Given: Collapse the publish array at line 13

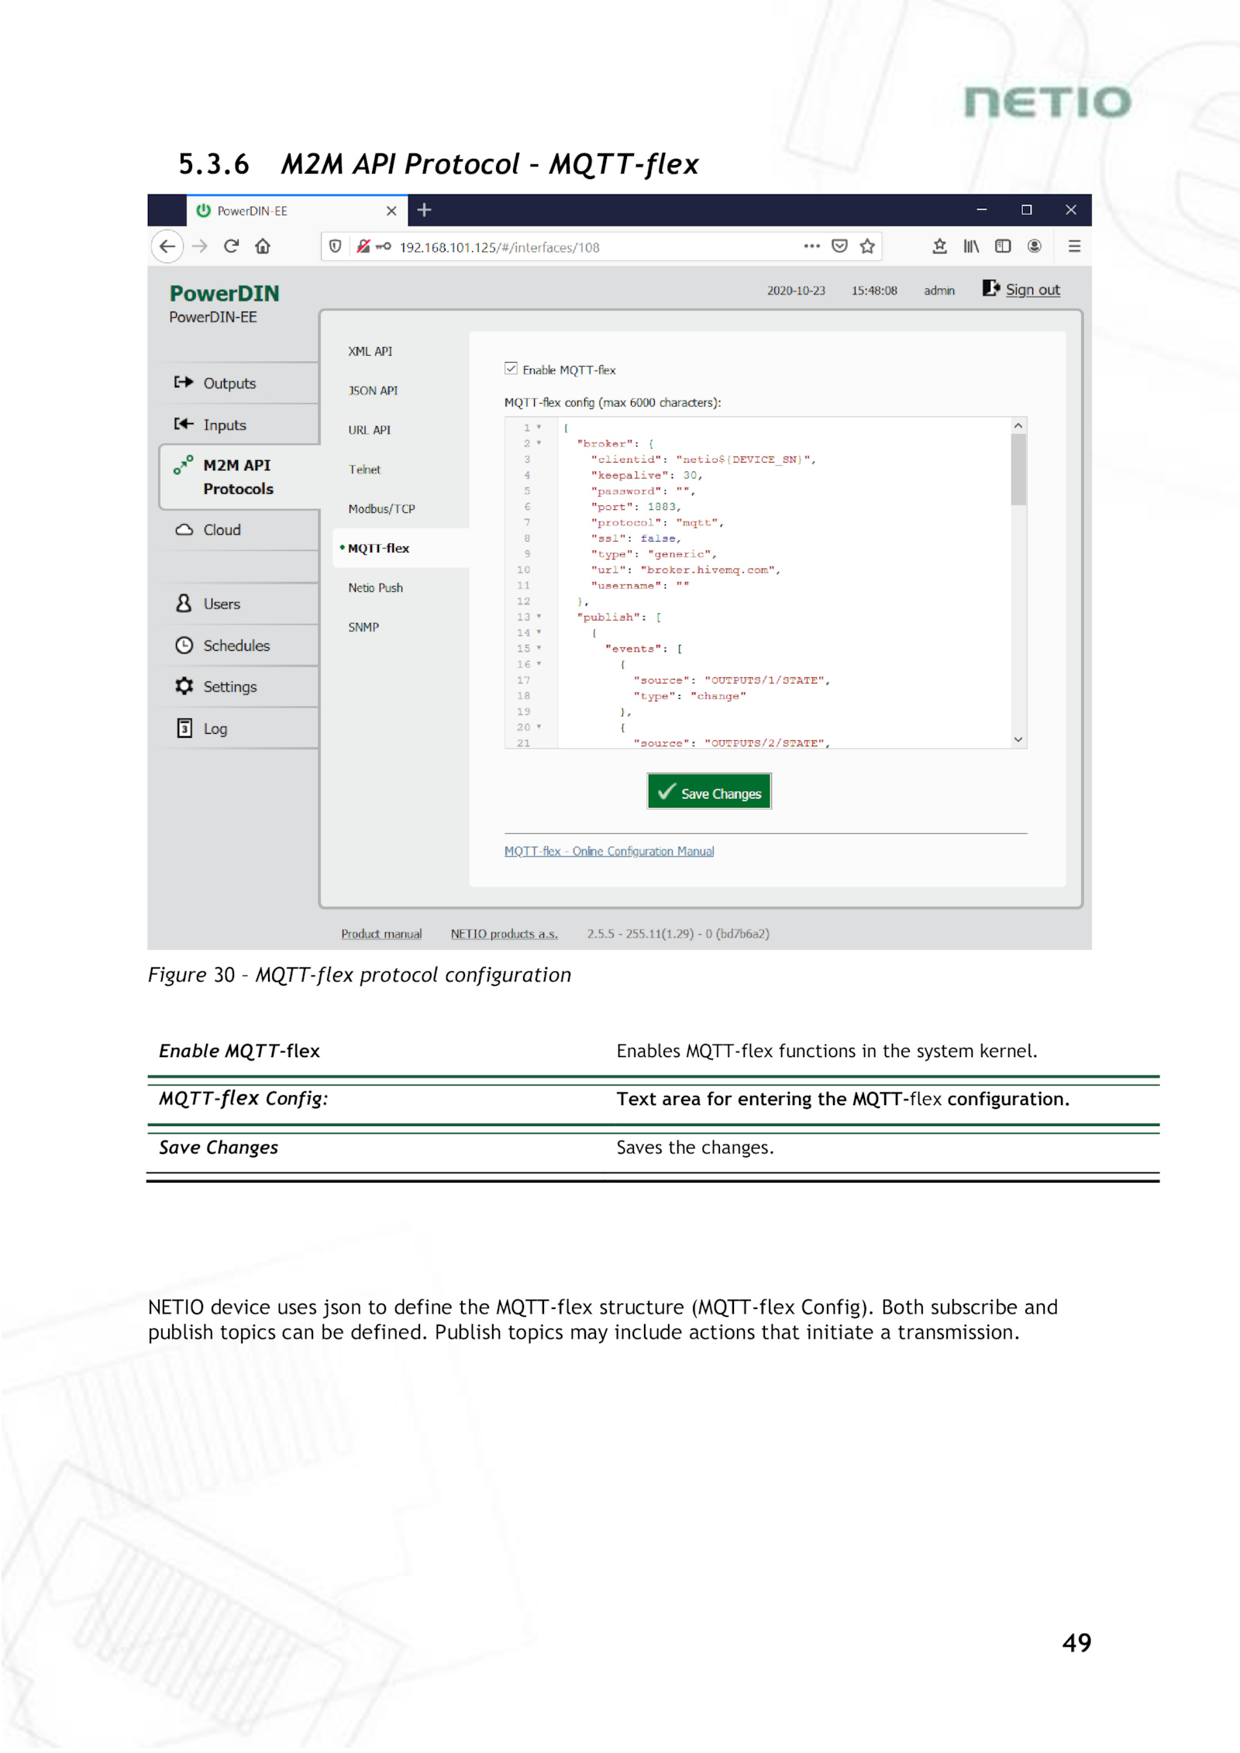Looking at the screenshot, I should click(539, 617).
